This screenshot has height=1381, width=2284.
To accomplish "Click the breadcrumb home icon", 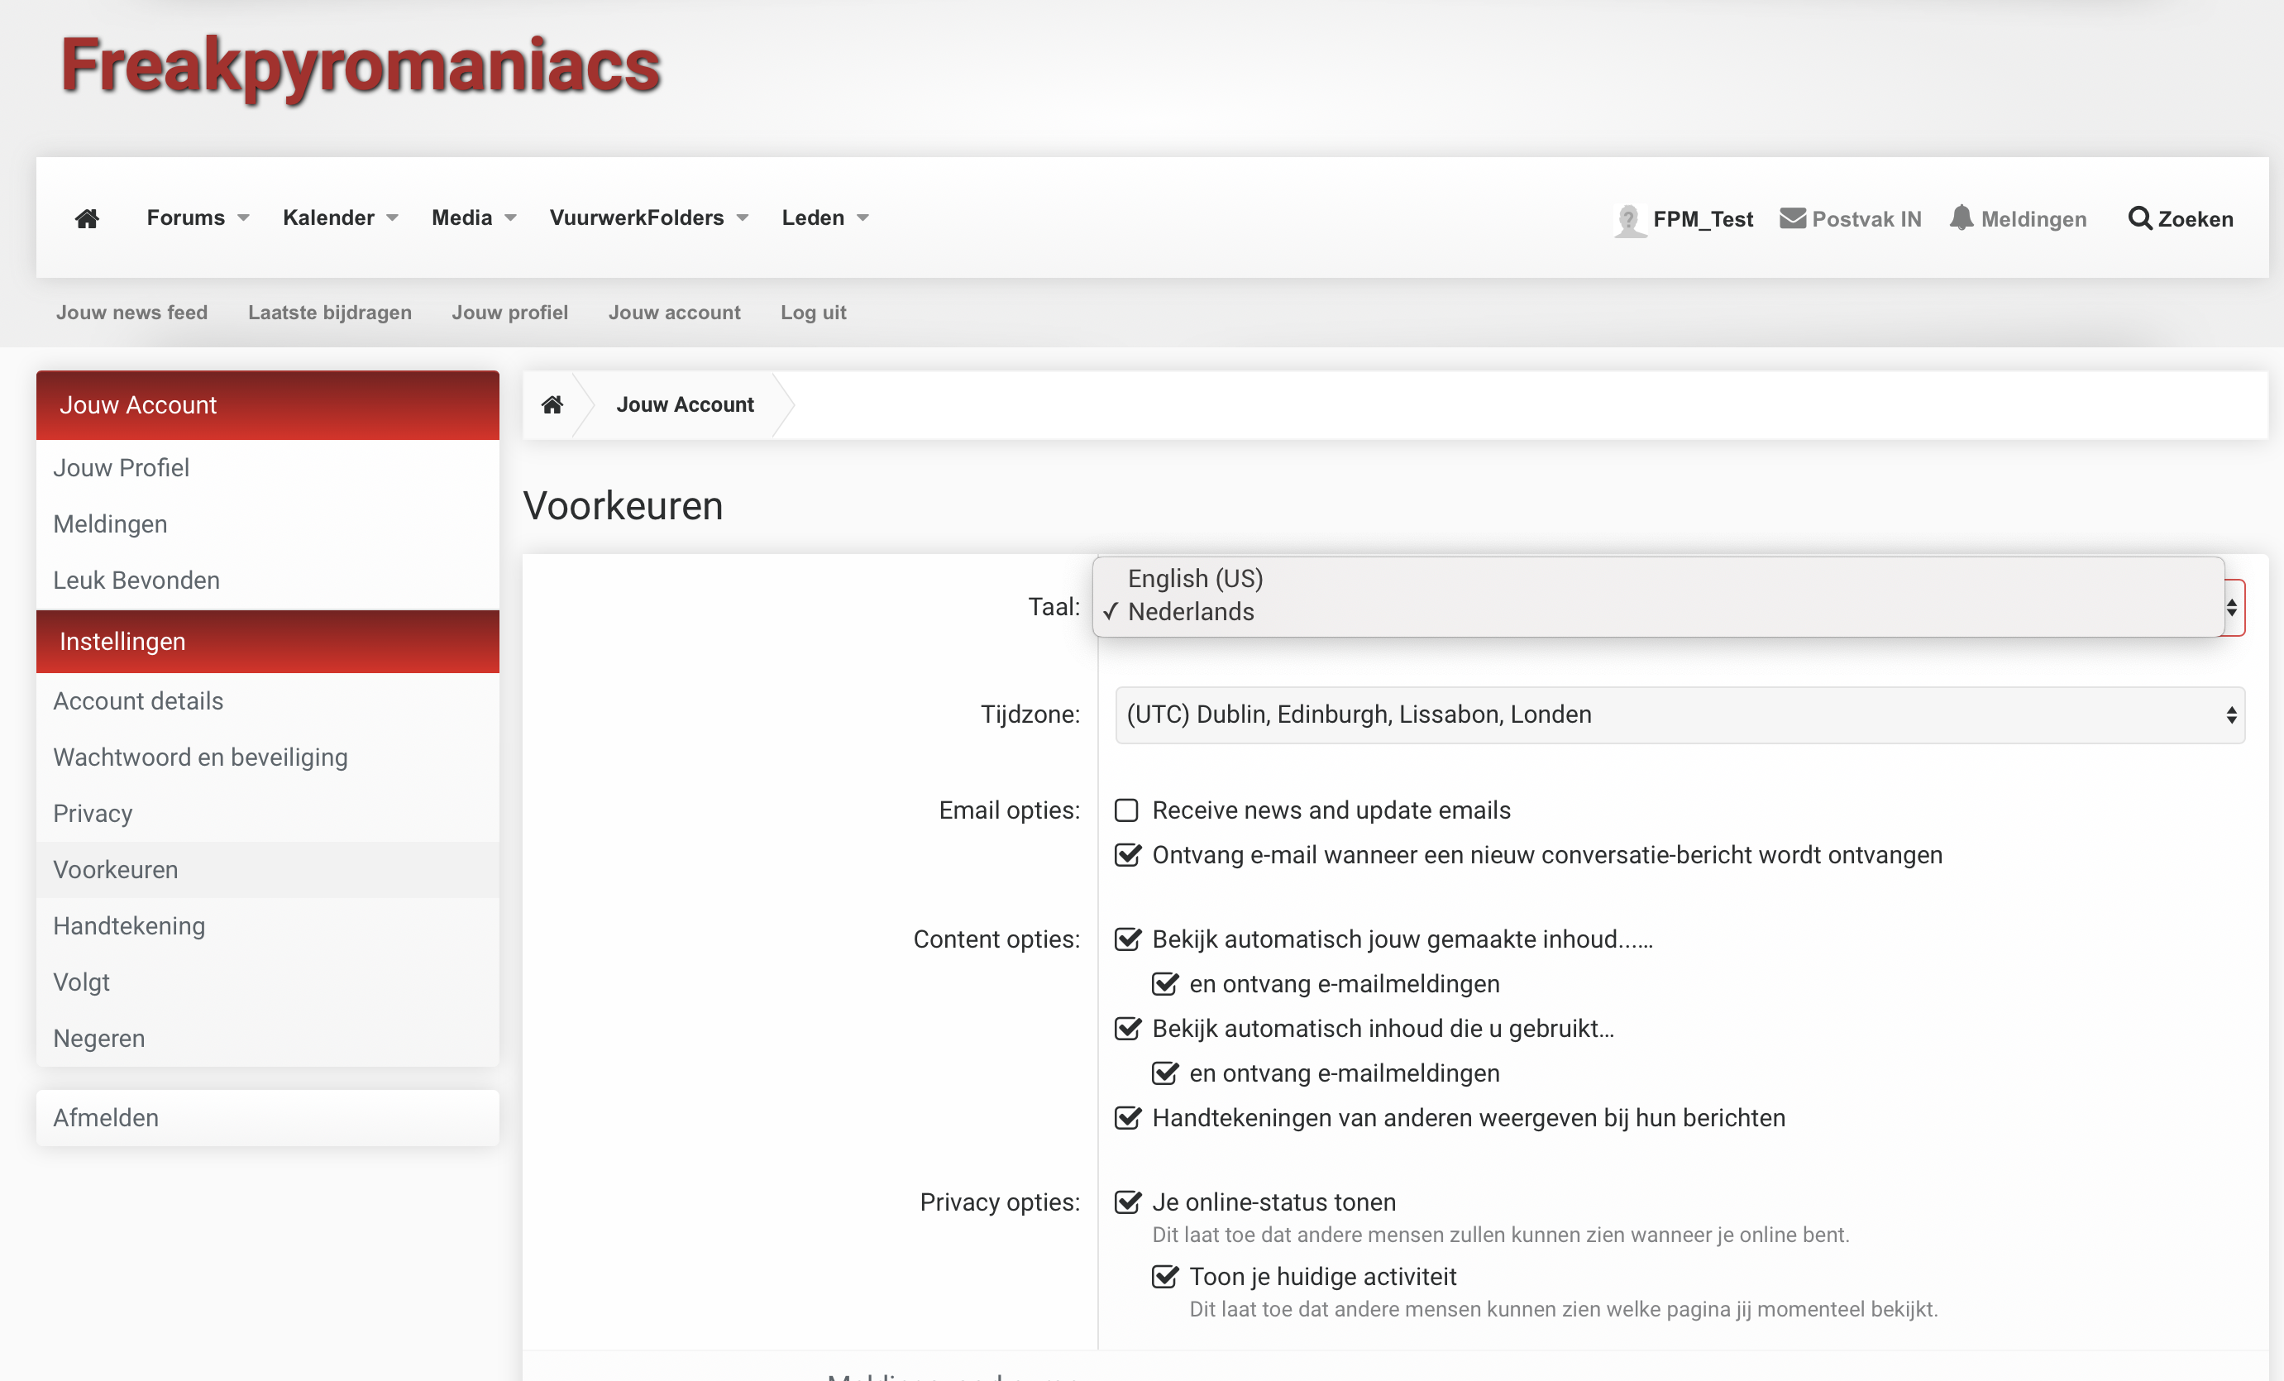I will (x=552, y=405).
